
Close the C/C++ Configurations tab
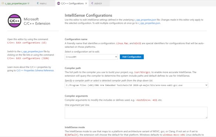click(x=86, y=3)
